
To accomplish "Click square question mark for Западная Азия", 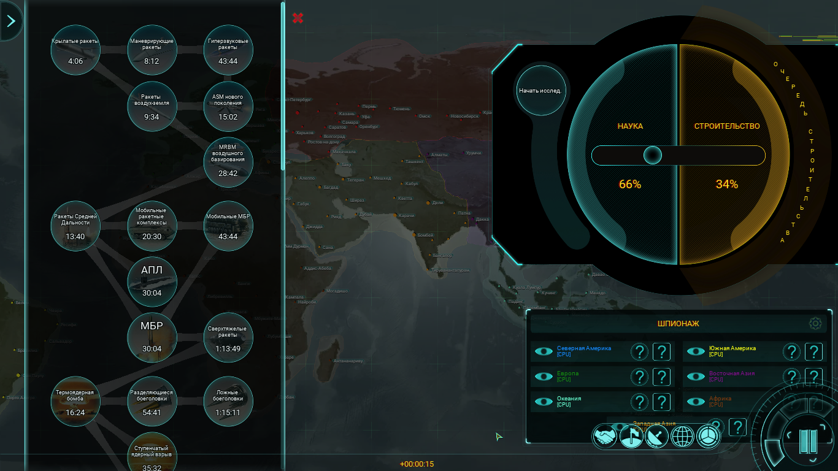I will (737, 426).
